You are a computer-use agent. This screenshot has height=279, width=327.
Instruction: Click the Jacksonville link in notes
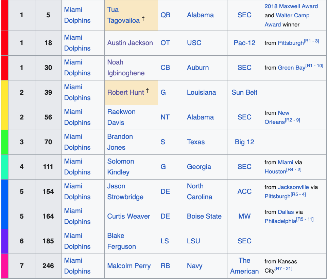293,187
